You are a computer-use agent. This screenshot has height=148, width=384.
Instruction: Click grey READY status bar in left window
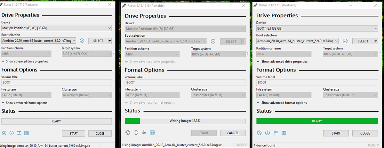(57, 121)
